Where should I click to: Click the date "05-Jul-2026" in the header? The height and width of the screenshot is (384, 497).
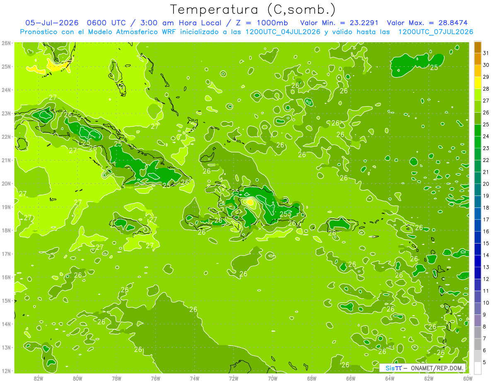coord(52,23)
